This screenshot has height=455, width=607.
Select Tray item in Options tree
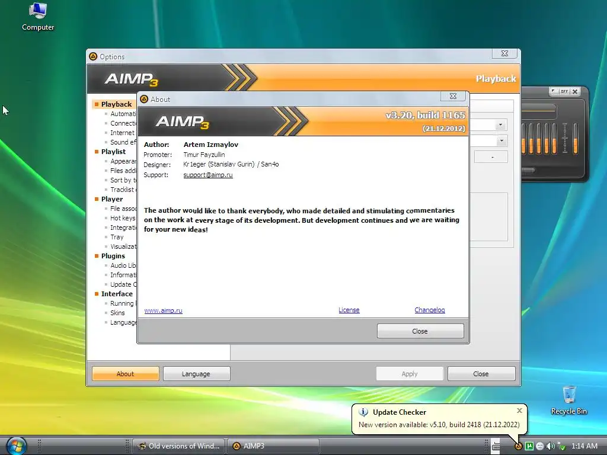[x=117, y=237]
